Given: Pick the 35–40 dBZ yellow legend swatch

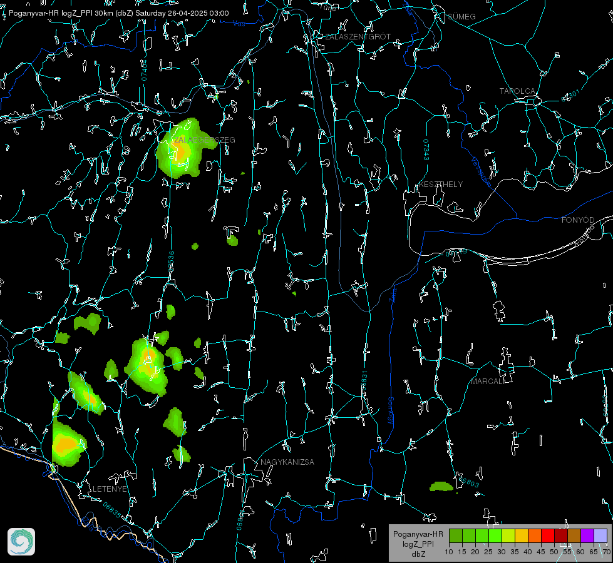Looking at the screenshot, I should 522,535.
